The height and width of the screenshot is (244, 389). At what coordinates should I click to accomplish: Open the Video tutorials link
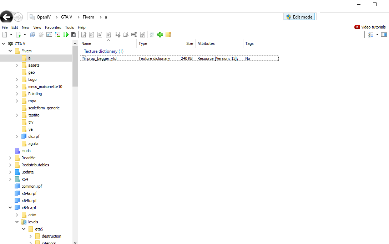point(370,27)
